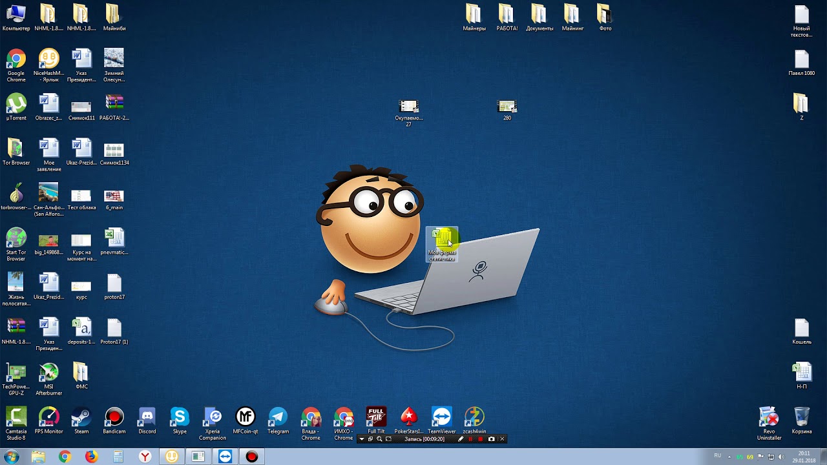The image size is (827, 465).
Task: Open the RU input language selector
Action: [717, 456]
